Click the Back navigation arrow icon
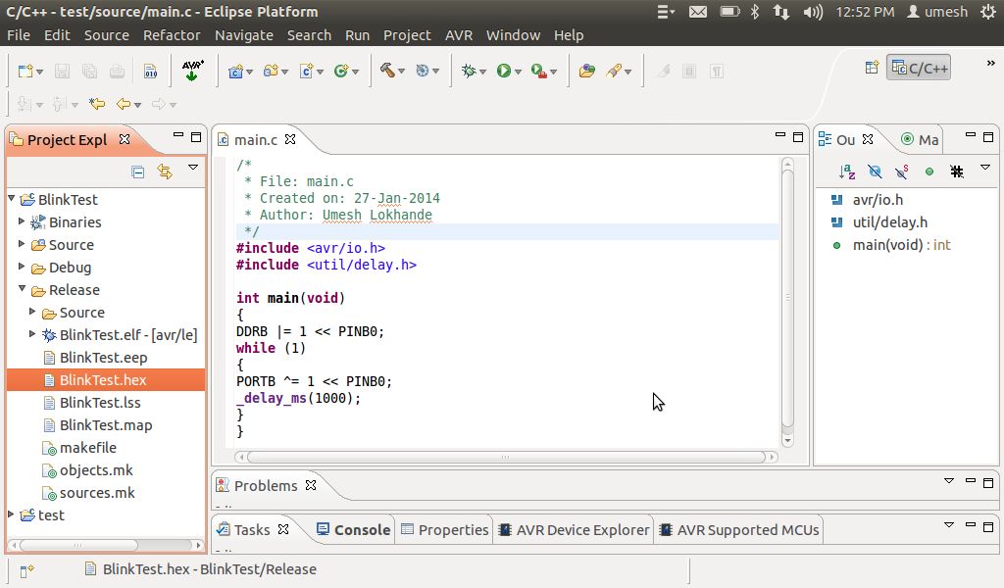The height and width of the screenshot is (588, 1004). [x=124, y=104]
